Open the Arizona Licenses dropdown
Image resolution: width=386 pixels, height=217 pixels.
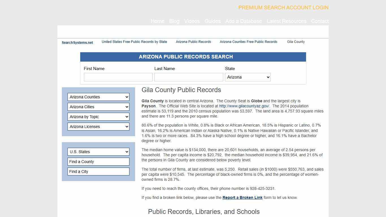click(x=98, y=127)
